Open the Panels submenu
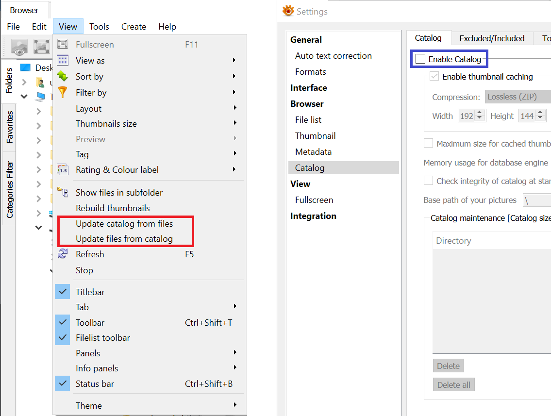This screenshot has height=416, width=551. click(150, 353)
